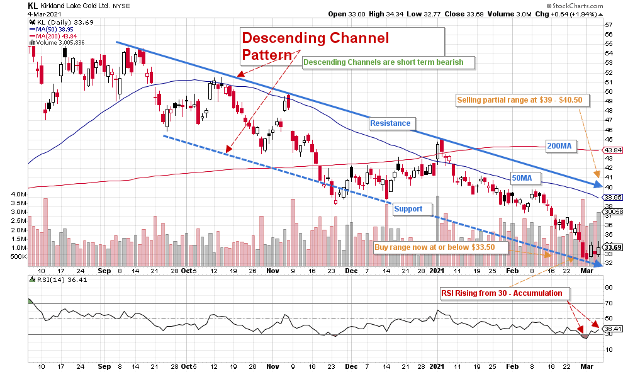
Task: Click the Descending Channel Pattern title box
Action: tap(342, 46)
